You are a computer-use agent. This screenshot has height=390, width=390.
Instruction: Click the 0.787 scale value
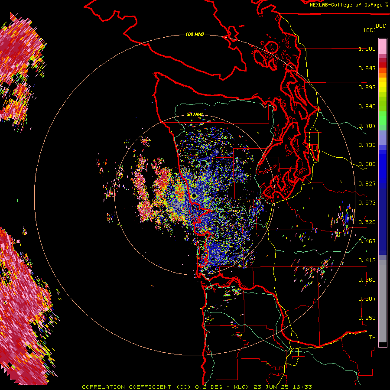(x=367, y=126)
